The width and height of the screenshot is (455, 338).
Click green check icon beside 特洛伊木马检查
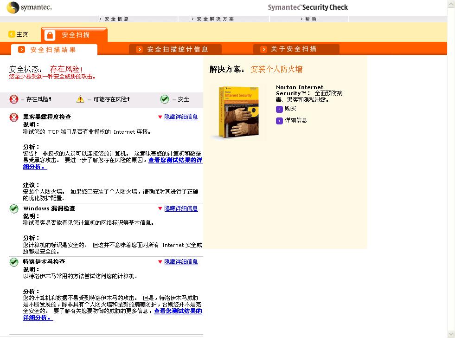click(13, 262)
